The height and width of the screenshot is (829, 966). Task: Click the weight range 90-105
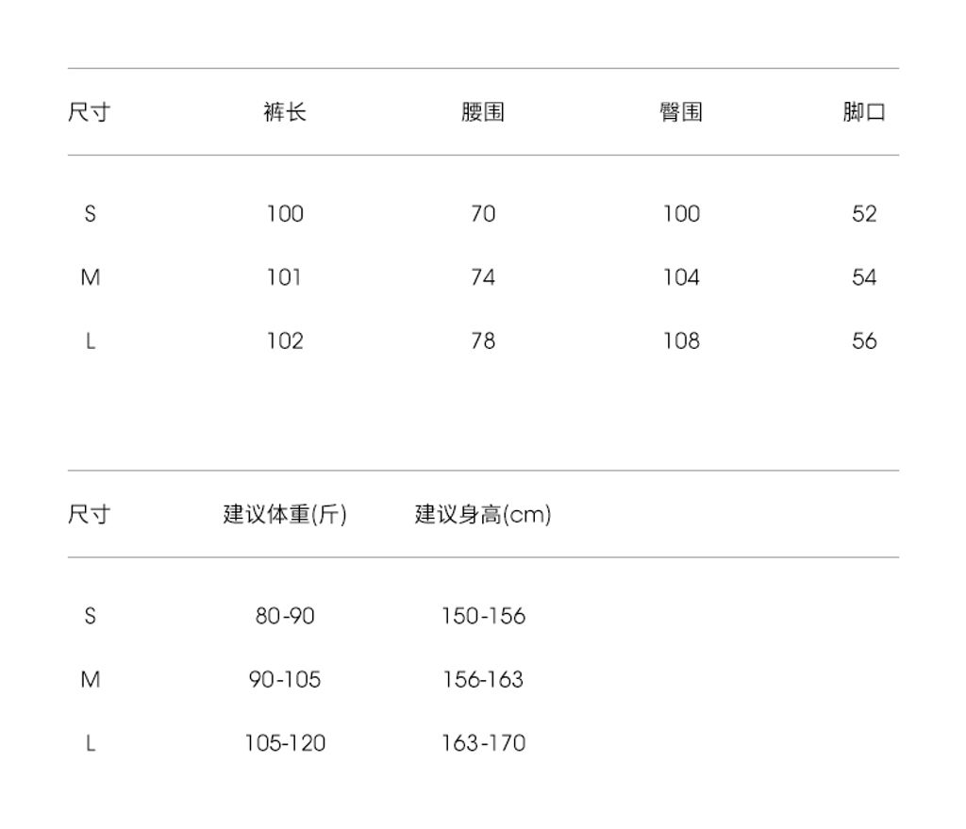(285, 679)
